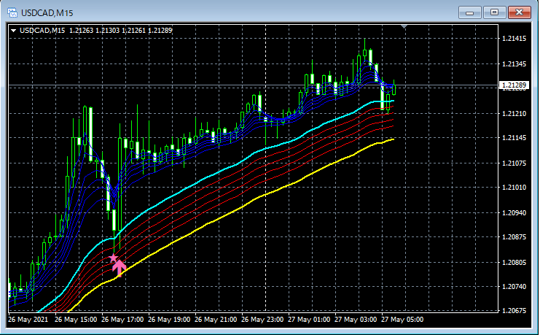Viewport: 540px width, 335px height.
Task: Click the USDCAD,M15 window title text
Action: (x=47, y=13)
